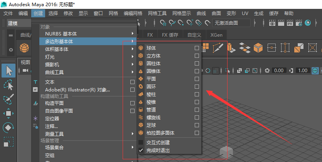Expand NURBS 基本体 submenu

88,34
